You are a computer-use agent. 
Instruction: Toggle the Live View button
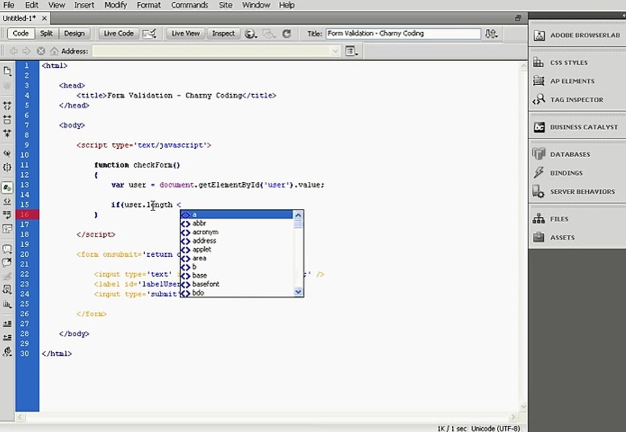click(x=186, y=34)
